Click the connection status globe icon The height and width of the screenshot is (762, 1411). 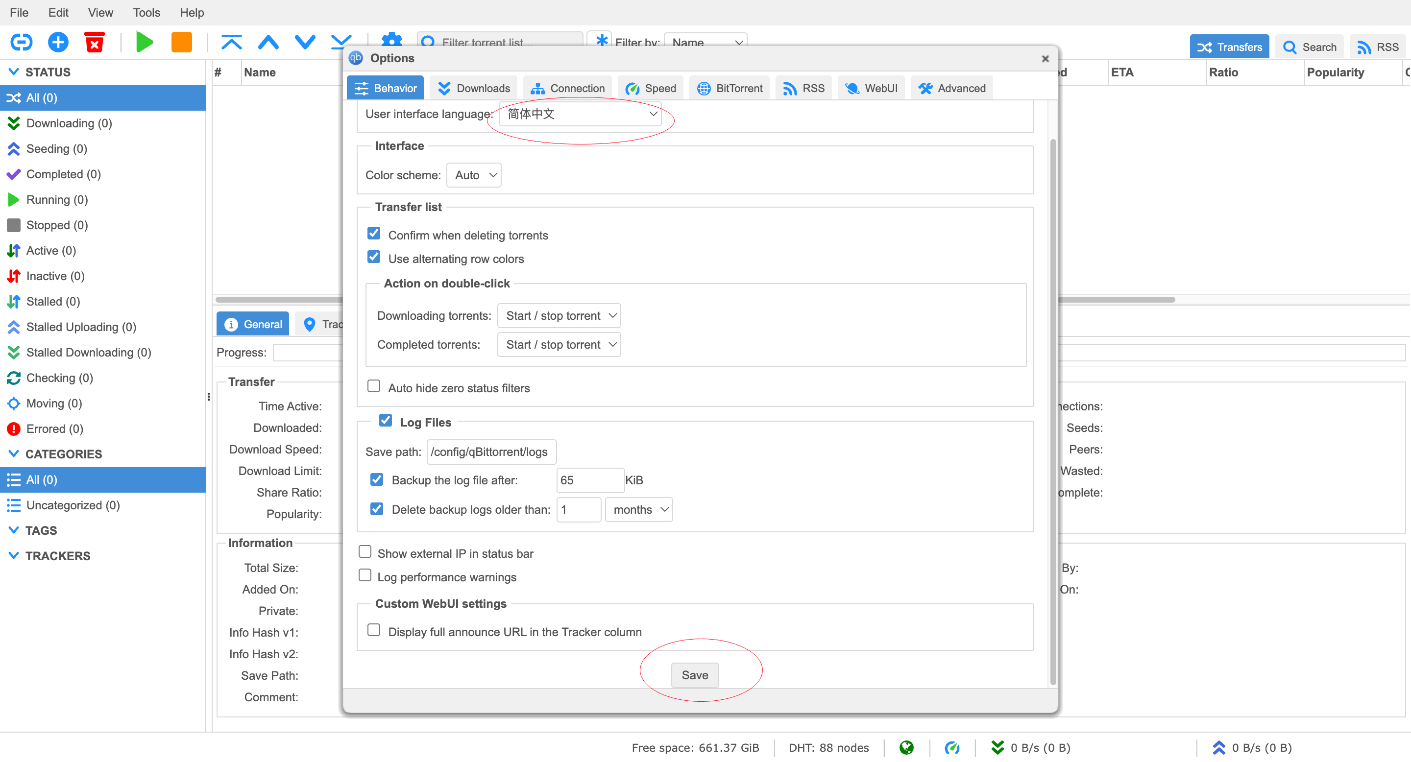tap(906, 747)
